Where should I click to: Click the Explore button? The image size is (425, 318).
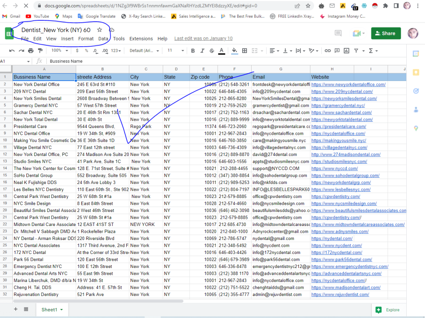pos(388,310)
